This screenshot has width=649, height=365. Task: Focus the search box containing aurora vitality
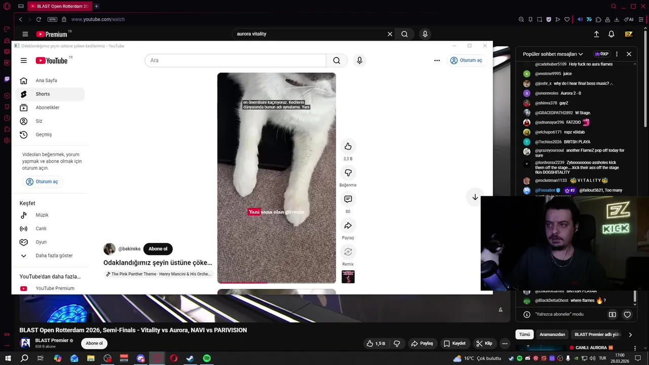click(309, 34)
